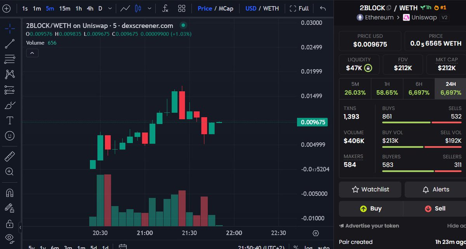
Task: Select the XABCD pattern tool
Action: pos(10,74)
